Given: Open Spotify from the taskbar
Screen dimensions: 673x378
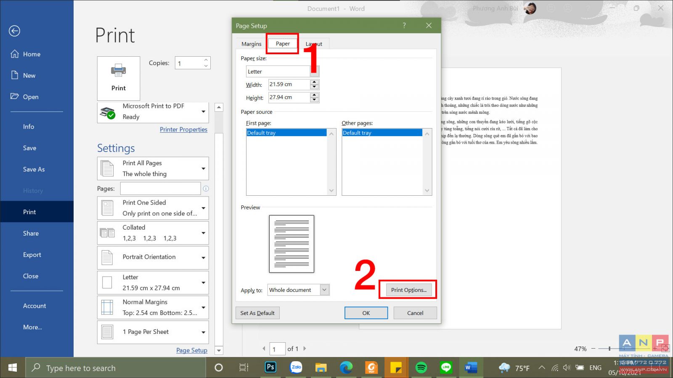Looking at the screenshot, I should pos(421,368).
